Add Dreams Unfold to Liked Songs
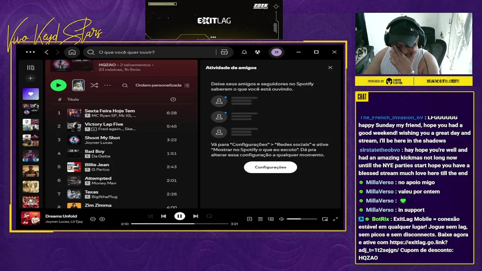This screenshot has height=271, width=482. [102, 219]
